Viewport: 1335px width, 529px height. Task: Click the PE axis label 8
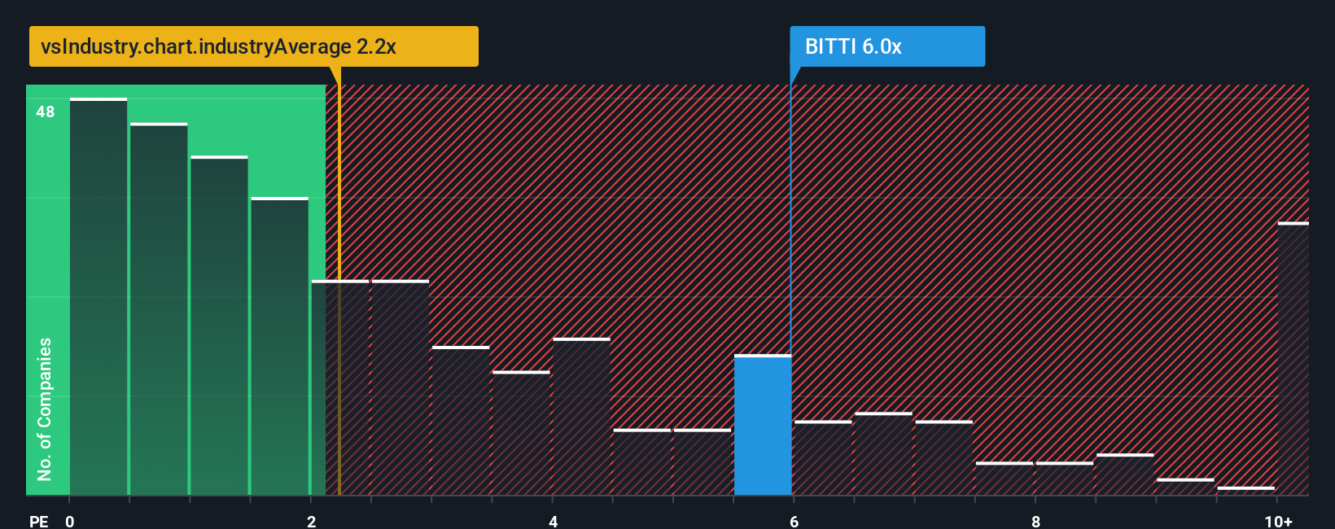pyautogui.click(x=1035, y=522)
